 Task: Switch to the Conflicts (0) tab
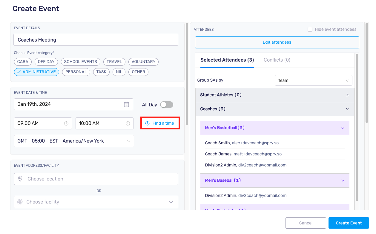277,60
